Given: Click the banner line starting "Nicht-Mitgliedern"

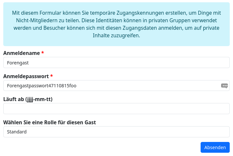Looking at the screenshot, I should pyautogui.click(x=116, y=21).
